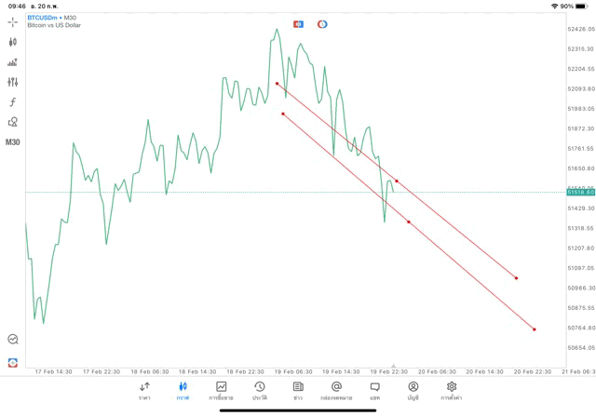Open the chart volumes icon
Image resolution: width=596 pixels, height=416 pixels.
click(13, 62)
